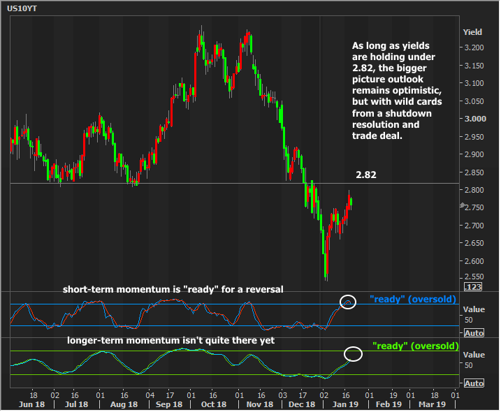The width and height of the screenshot is (501, 412).
Task: Click the 2.82 level label
Action: click(x=365, y=175)
